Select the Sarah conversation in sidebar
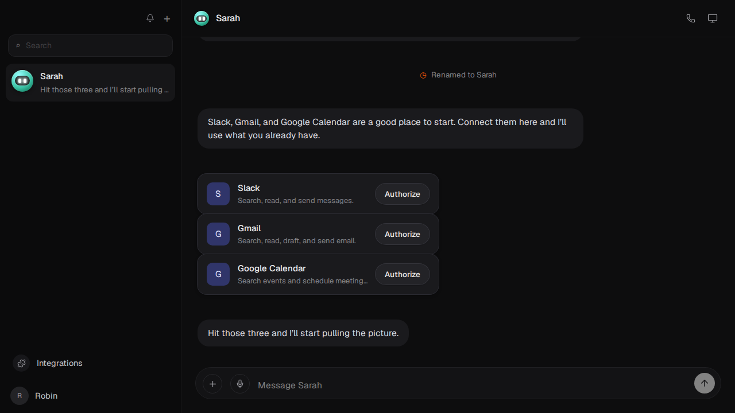This screenshot has height=413, width=735. click(90, 83)
